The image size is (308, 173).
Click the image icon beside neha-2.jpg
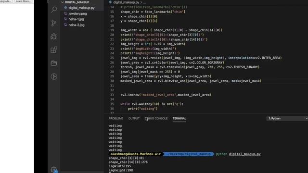coord(65,25)
